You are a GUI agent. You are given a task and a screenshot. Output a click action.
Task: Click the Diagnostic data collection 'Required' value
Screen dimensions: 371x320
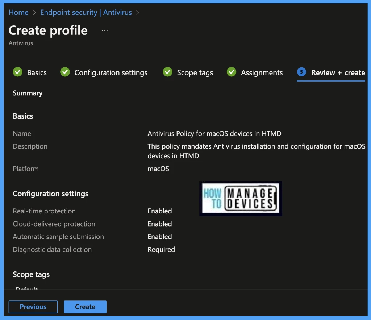(x=161, y=249)
